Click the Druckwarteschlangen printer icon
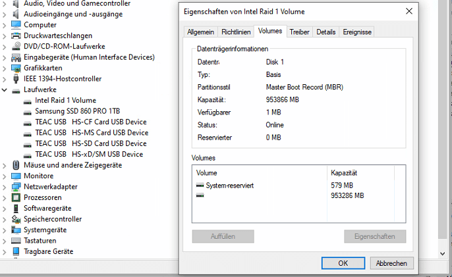 16,36
